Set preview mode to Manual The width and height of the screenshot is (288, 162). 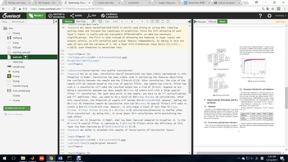pos(212,22)
